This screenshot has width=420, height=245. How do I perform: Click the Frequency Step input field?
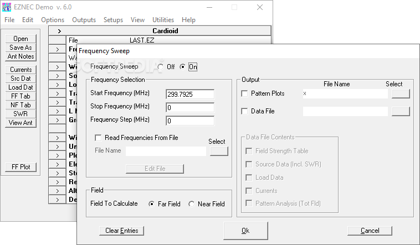[190, 121]
